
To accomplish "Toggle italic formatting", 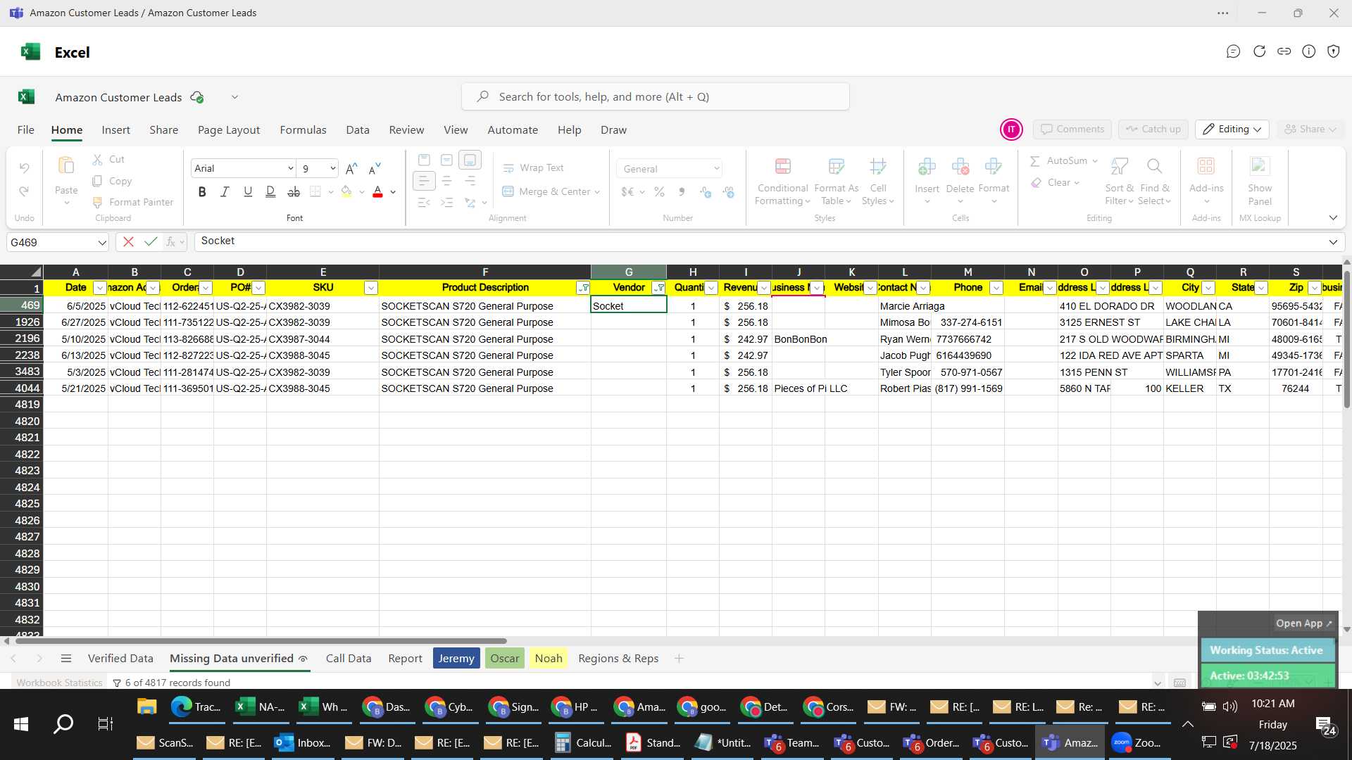I will [x=225, y=191].
